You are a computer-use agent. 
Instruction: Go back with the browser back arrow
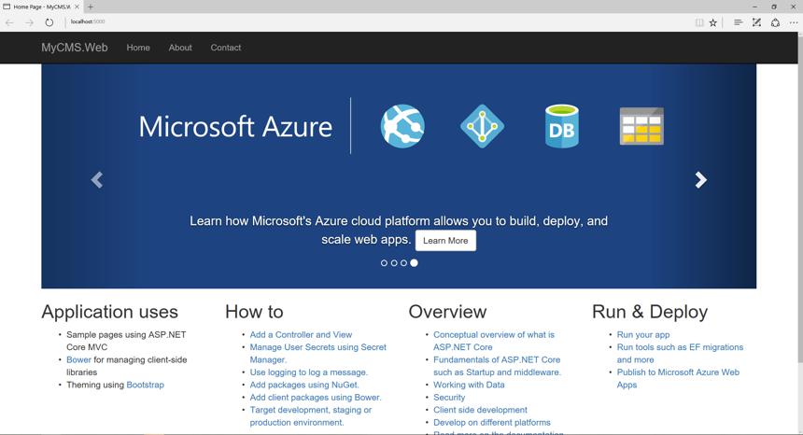click(9, 22)
